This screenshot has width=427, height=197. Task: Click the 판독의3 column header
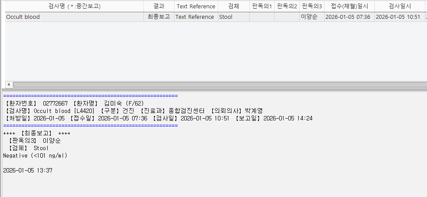(312, 6)
